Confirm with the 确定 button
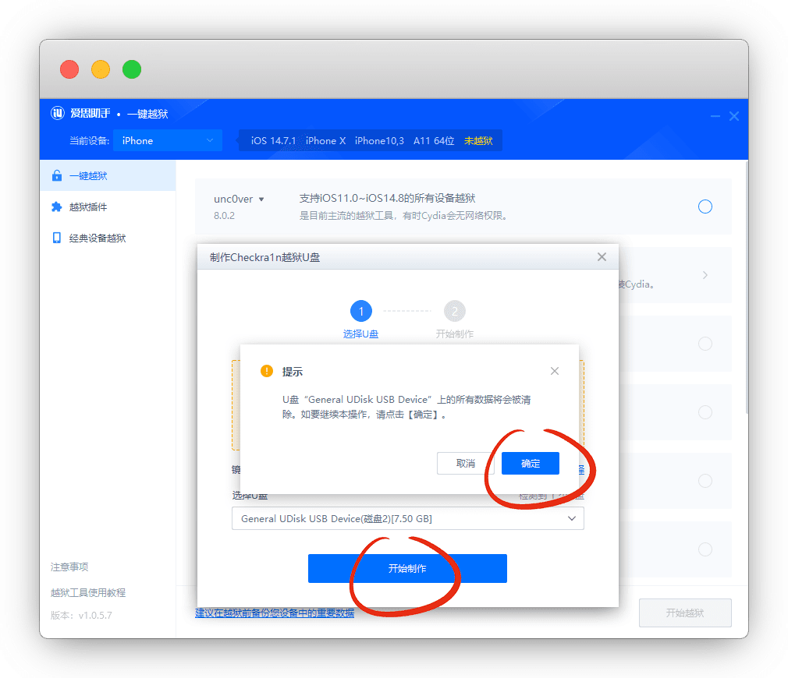The width and height of the screenshot is (788, 678). click(x=531, y=463)
